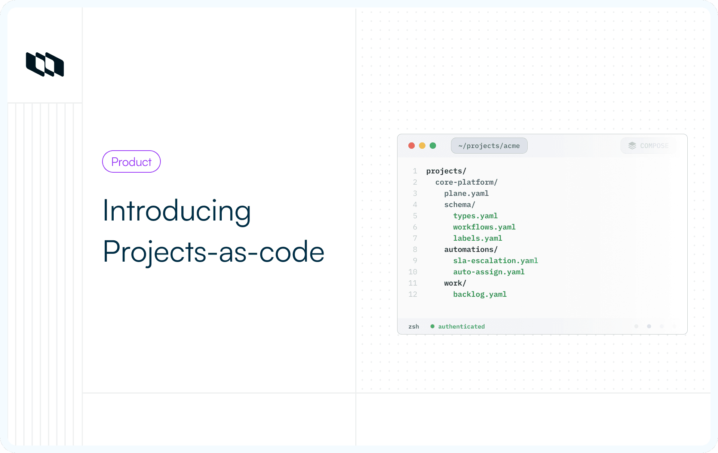Viewport: 718px width, 453px height.
Task: Click the green authenticated status dot
Action: click(x=432, y=326)
